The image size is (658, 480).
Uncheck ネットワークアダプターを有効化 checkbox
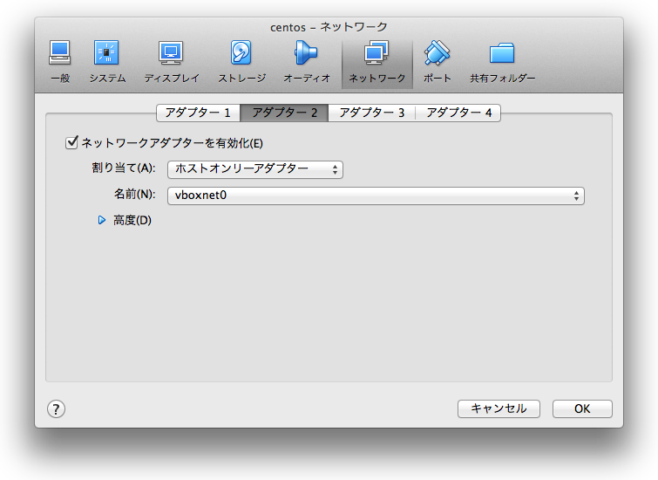71,142
